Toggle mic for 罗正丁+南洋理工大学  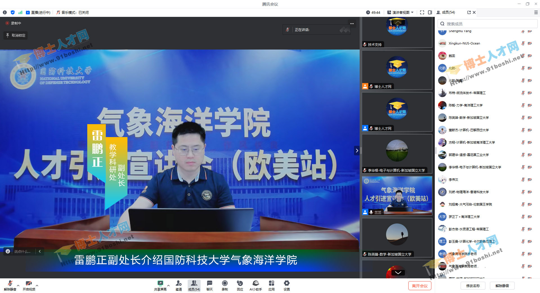[x=523, y=217]
